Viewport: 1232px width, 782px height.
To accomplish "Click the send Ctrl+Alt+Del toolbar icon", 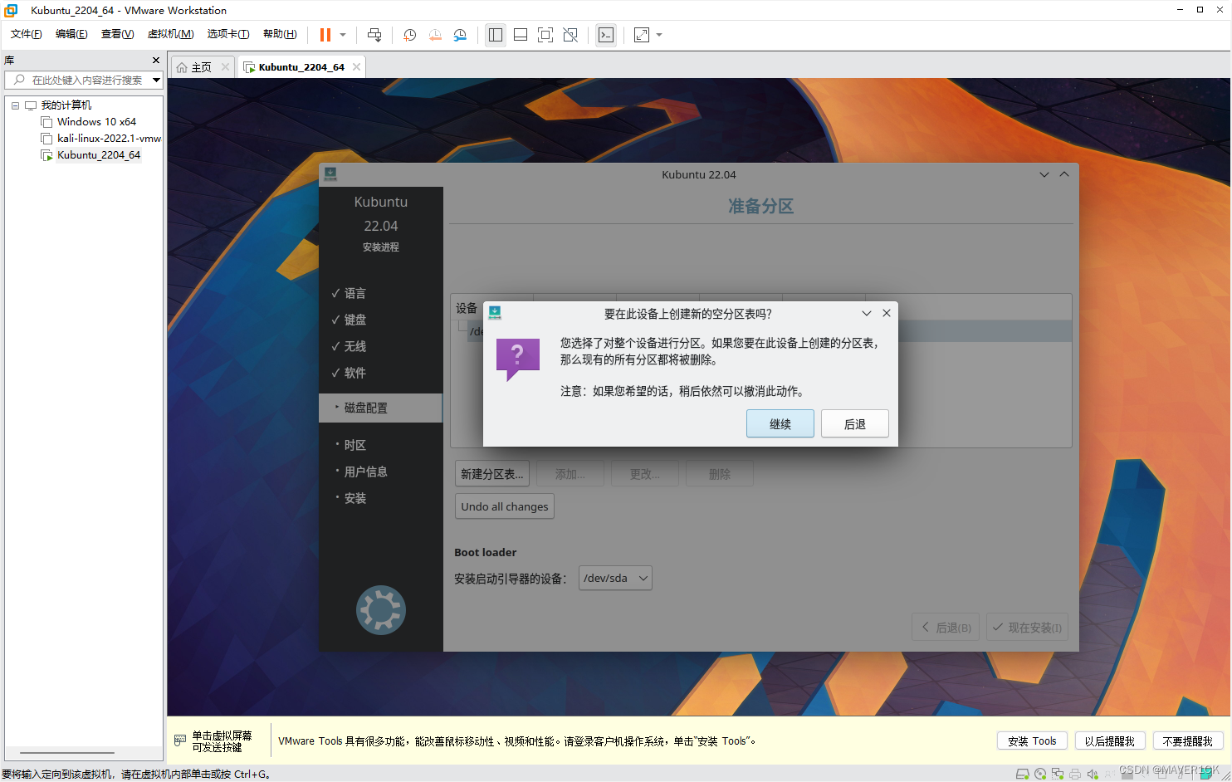I will coord(374,35).
